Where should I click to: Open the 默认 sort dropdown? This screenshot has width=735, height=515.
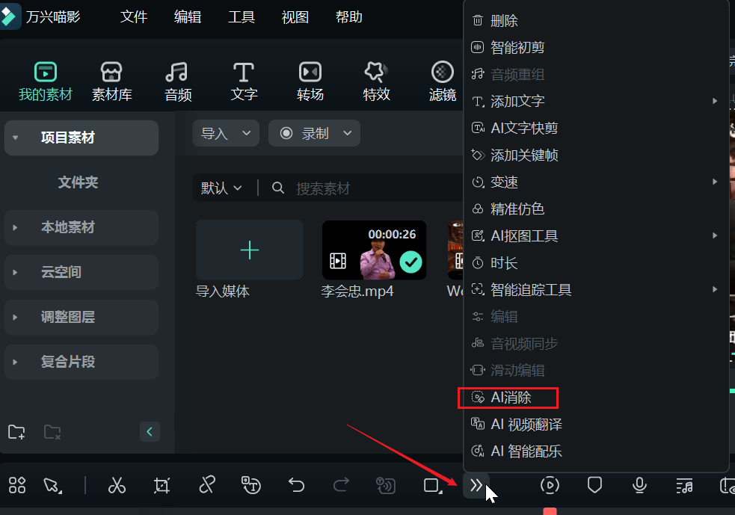(x=221, y=188)
